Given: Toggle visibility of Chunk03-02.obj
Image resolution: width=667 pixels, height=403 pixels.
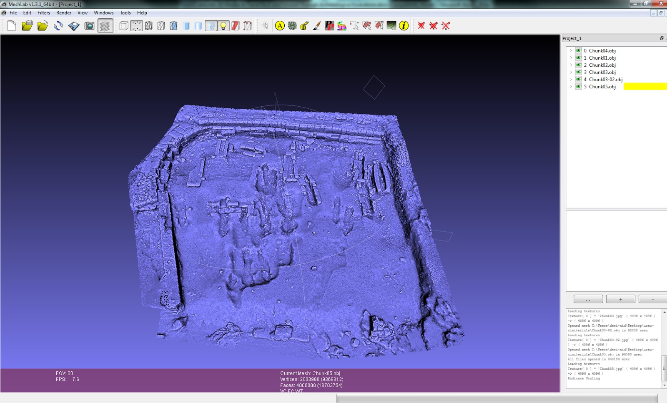Looking at the screenshot, I should point(579,79).
